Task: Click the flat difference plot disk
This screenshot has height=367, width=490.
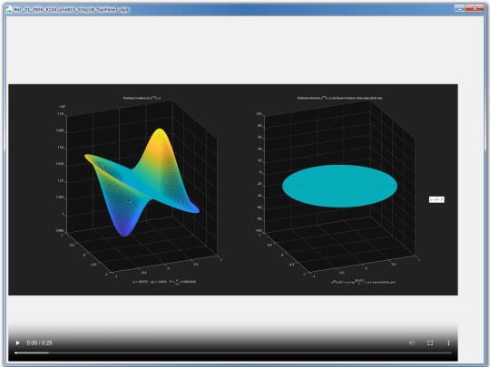Action: [x=339, y=186]
